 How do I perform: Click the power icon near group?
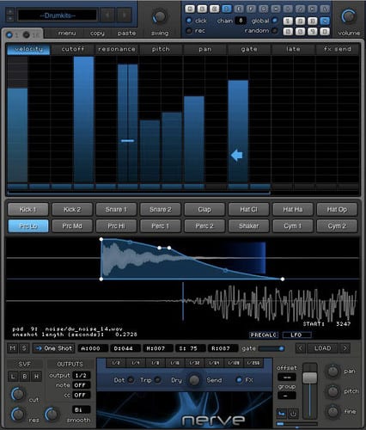click(x=293, y=414)
